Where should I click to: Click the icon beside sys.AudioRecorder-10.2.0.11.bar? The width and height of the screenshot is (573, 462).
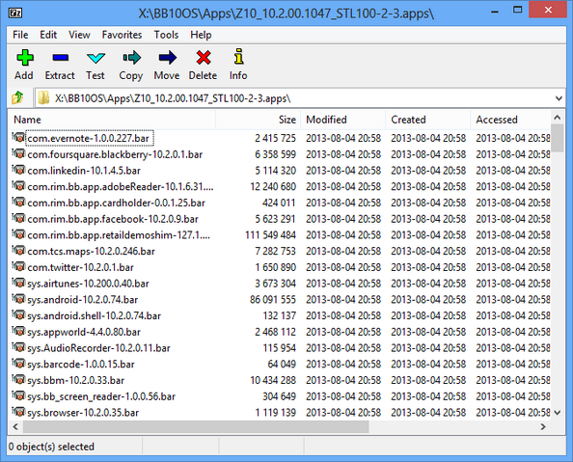pyautogui.click(x=18, y=347)
